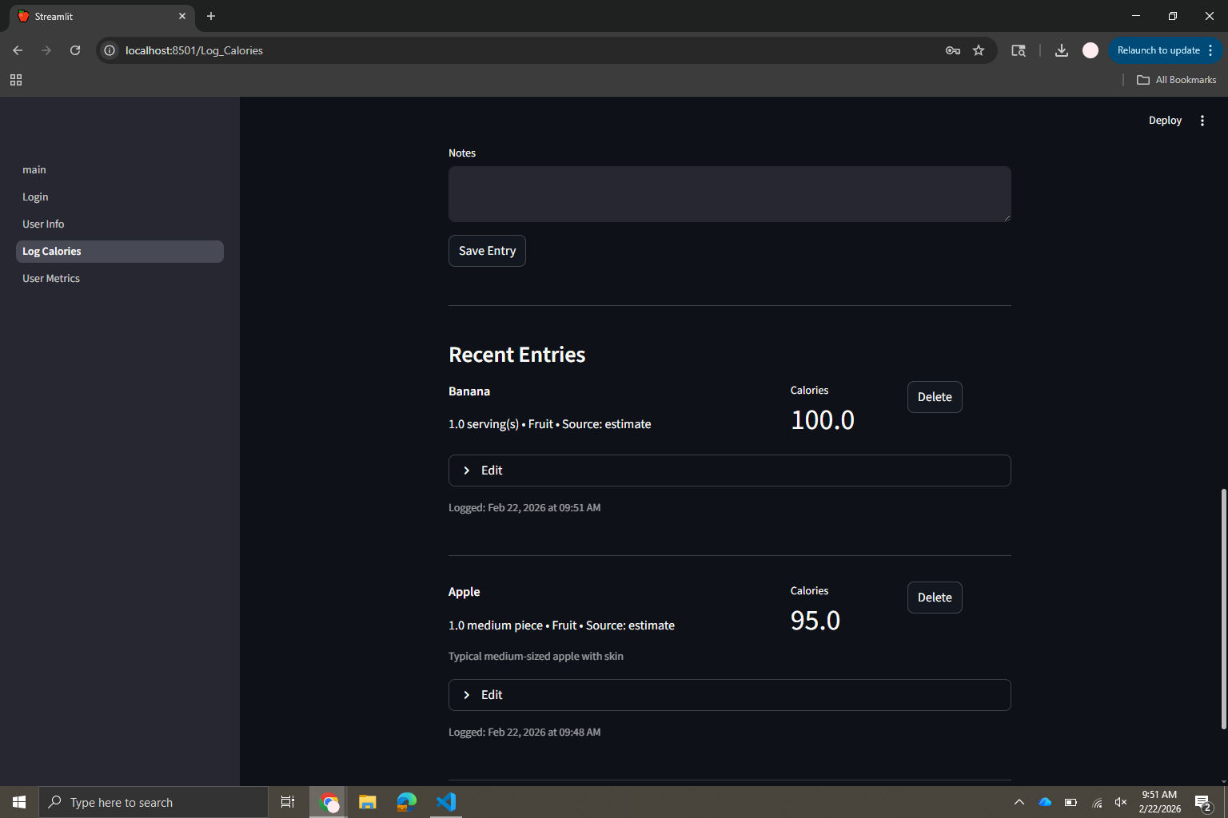Open Visual Studio Code from the taskbar
The width and height of the screenshot is (1228, 818).
click(x=446, y=802)
